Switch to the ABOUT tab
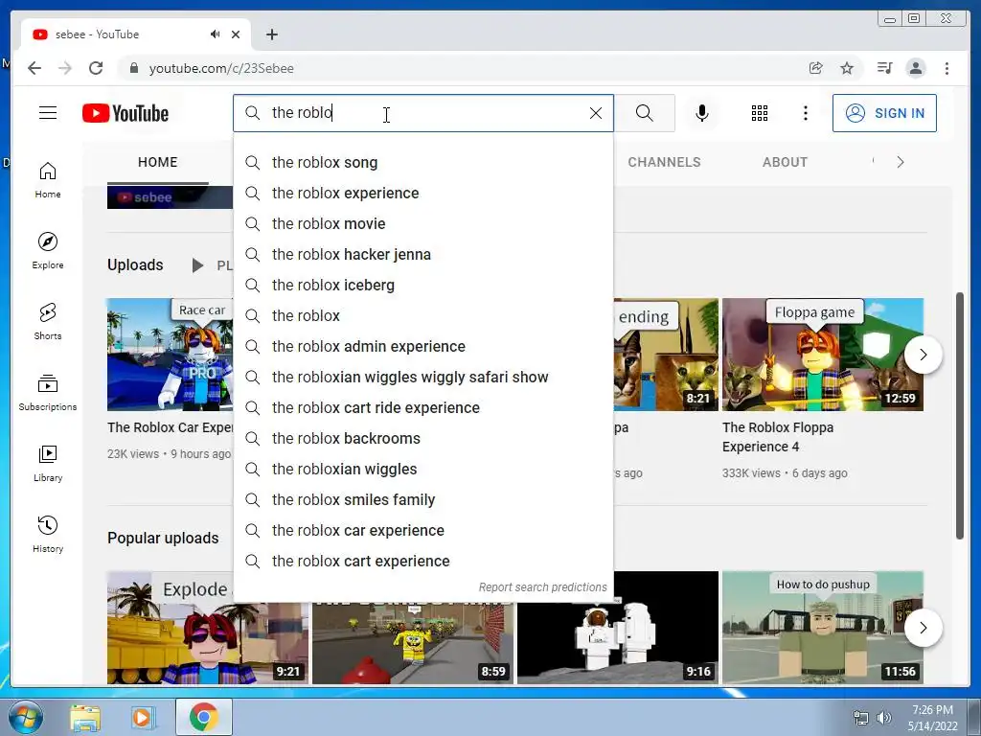Screen dimensions: 981x736 tap(785, 162)
